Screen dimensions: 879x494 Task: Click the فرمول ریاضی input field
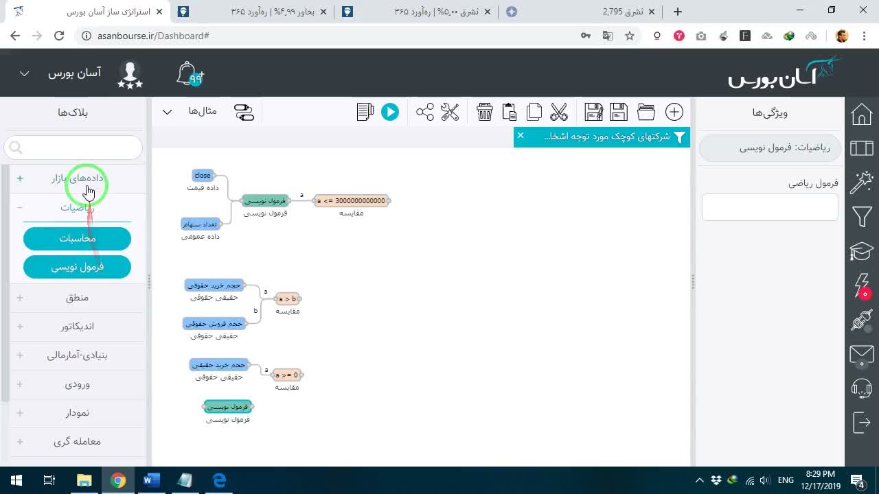point(770,207)
